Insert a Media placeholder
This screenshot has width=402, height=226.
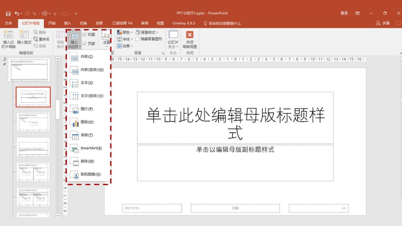coord(87,161)
